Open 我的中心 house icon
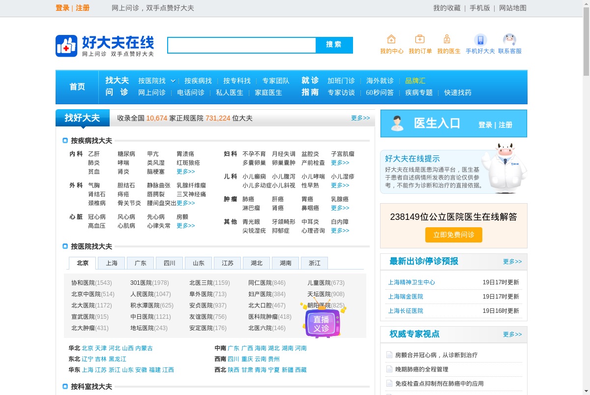Viewport: 590px width, 395px height. tap(391, 39)
